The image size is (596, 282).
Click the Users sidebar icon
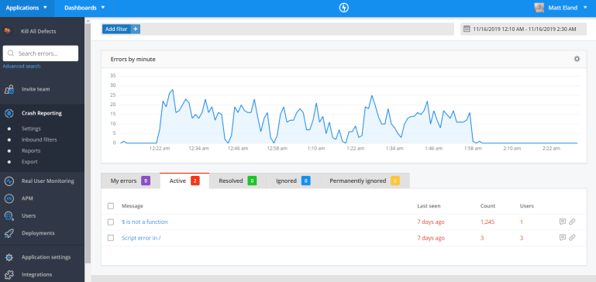[9, 216]
